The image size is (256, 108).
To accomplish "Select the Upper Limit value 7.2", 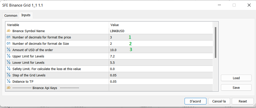I will 160,56.
